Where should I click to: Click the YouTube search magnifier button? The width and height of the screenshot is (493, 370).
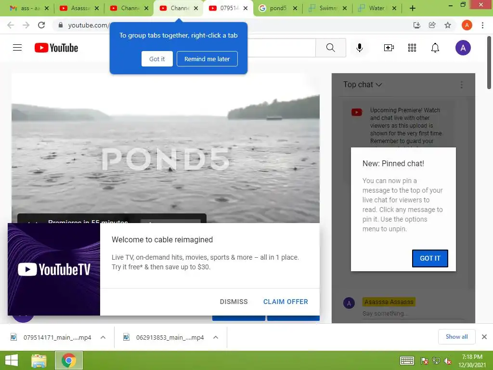330,48
